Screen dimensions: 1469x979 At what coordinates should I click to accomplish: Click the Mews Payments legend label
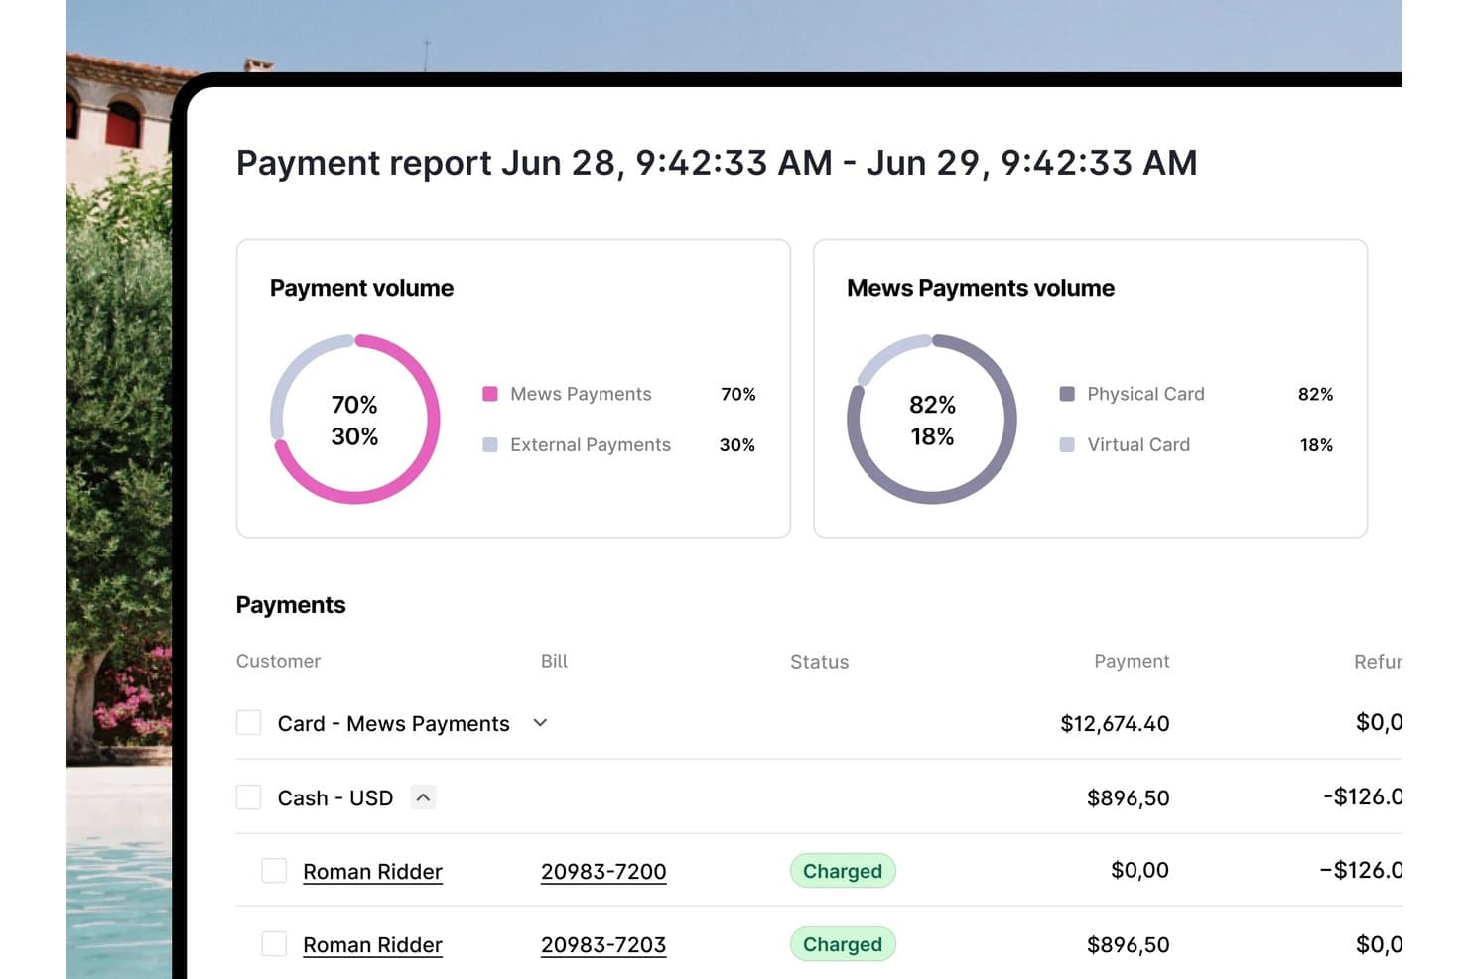coord(581,394)
